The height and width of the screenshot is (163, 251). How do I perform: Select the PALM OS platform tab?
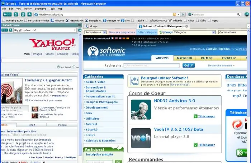click(207, 58)
